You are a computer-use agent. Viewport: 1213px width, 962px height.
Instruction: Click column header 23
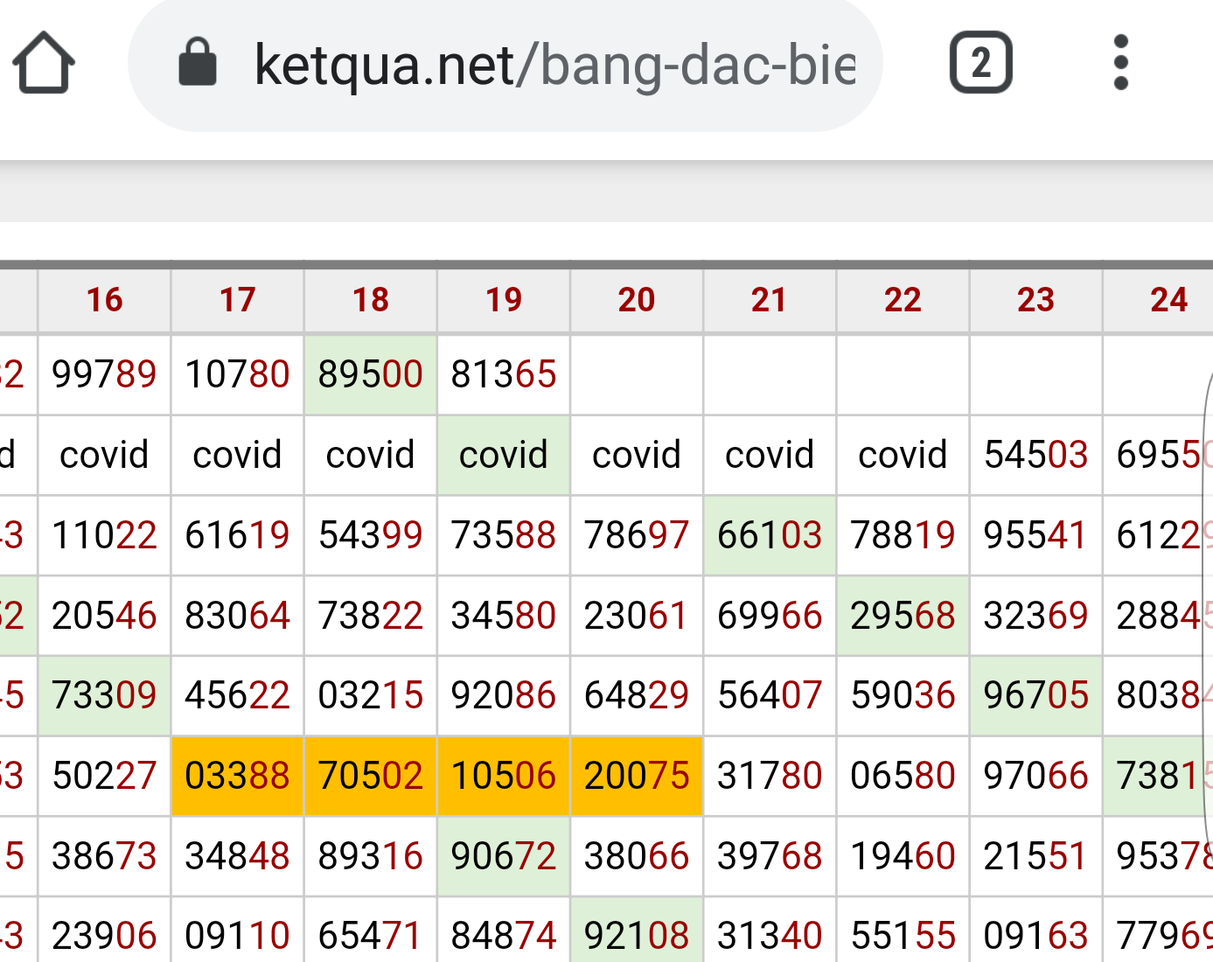tap(1035, 300)
